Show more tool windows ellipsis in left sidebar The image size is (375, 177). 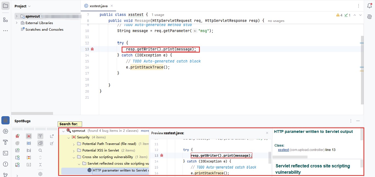5,31
